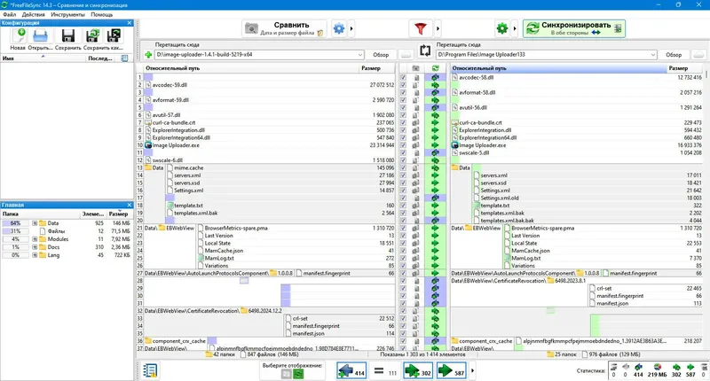Toggle checkbox for the mime.cache row
The image size is (710, 381).
[403, 168]
